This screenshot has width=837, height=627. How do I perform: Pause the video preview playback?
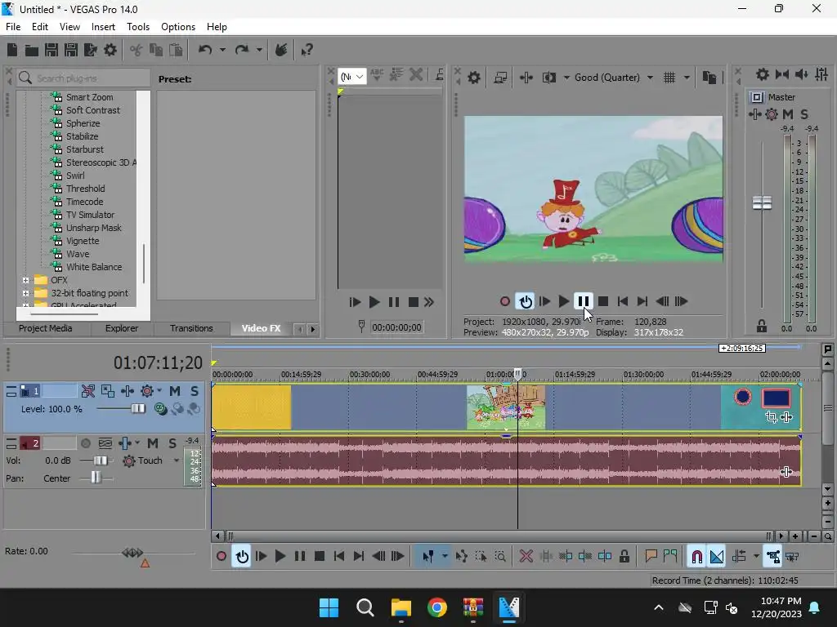584,302
